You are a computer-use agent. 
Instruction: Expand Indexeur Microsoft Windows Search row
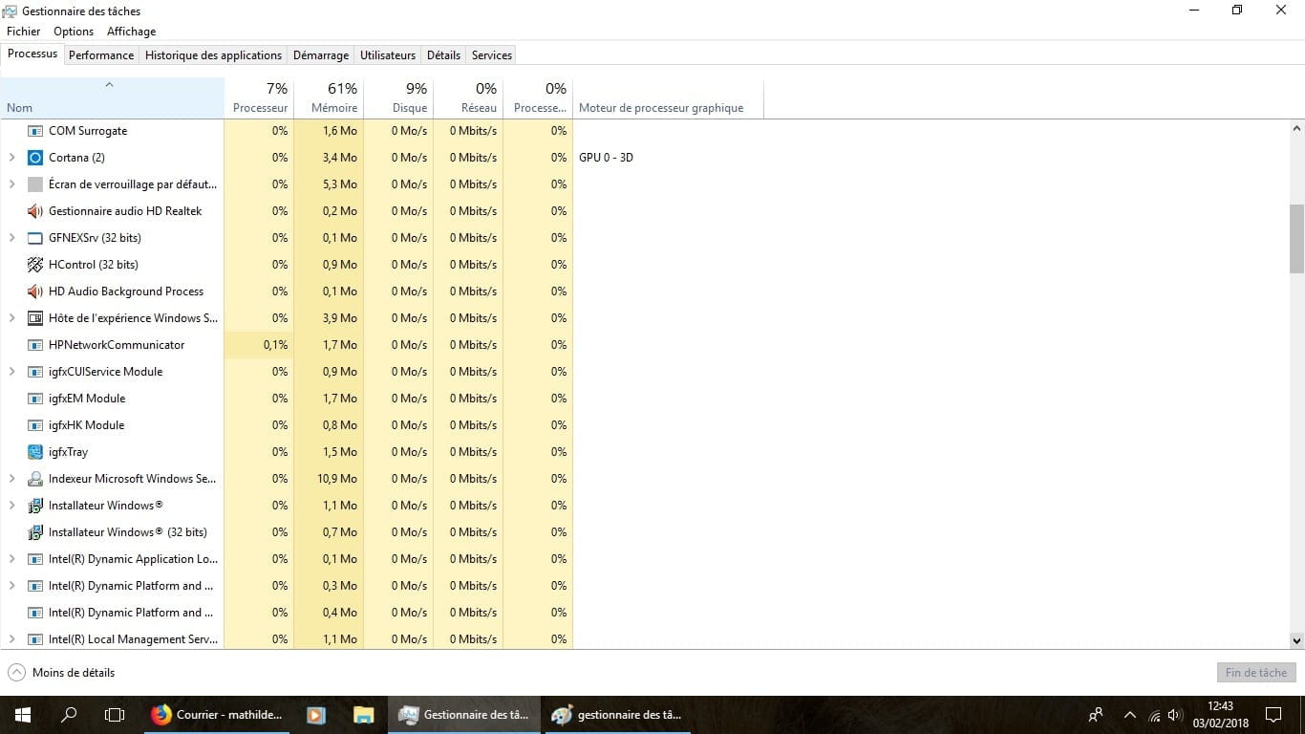pos(12,479)
